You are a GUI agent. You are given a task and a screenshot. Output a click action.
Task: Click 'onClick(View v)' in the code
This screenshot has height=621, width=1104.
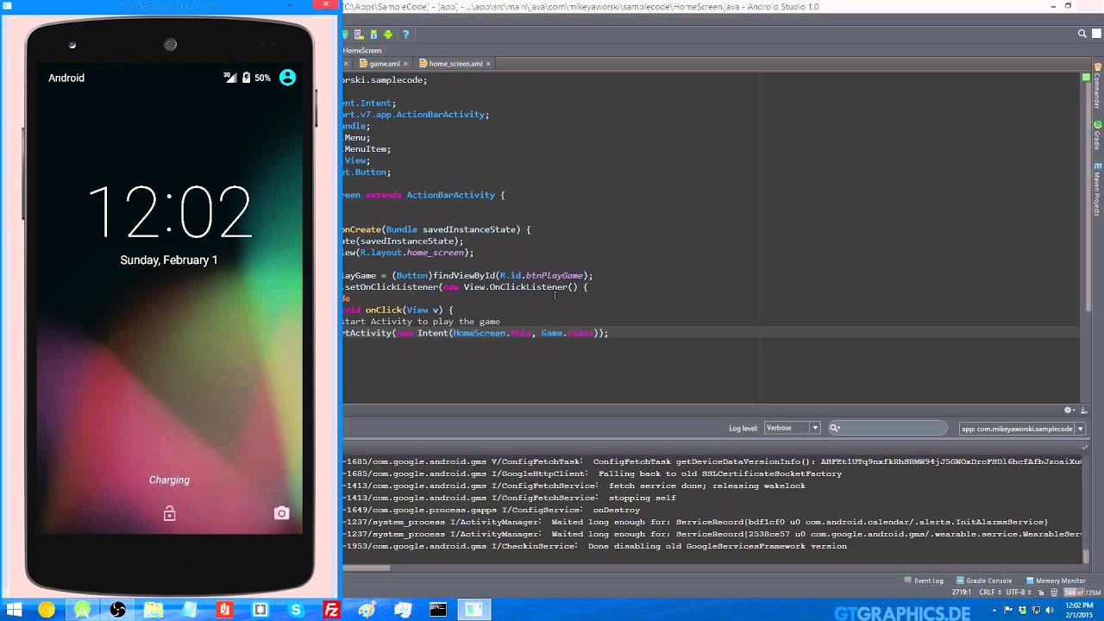(404, 310)
